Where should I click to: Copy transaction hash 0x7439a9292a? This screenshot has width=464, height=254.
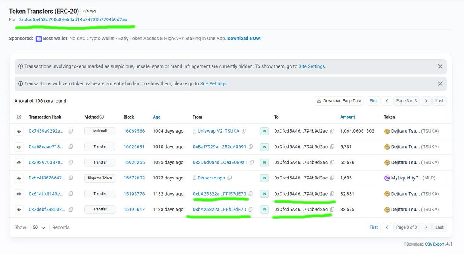tap(71, 131)
